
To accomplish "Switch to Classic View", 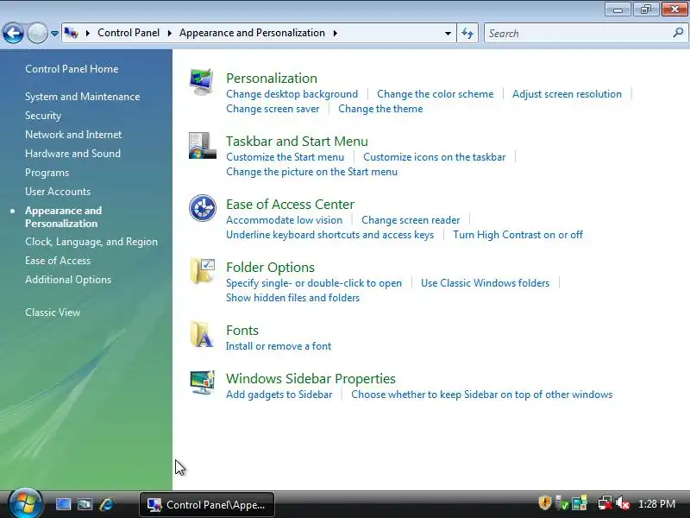I will tap(53, 313).
